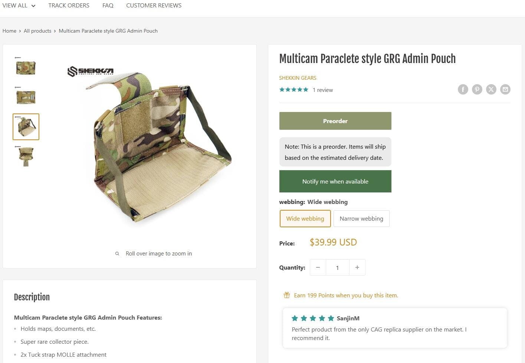Image resolution: width=525 pixels, height=363 pixels.
Task: Go to CUSTOMER REVIEWS
Action: 154,6
